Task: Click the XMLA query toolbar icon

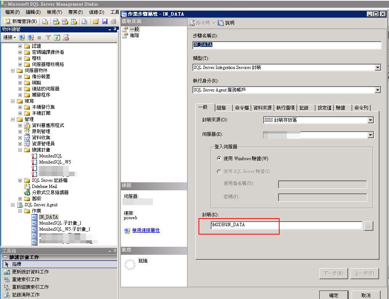Action: (x=74, y=21)
